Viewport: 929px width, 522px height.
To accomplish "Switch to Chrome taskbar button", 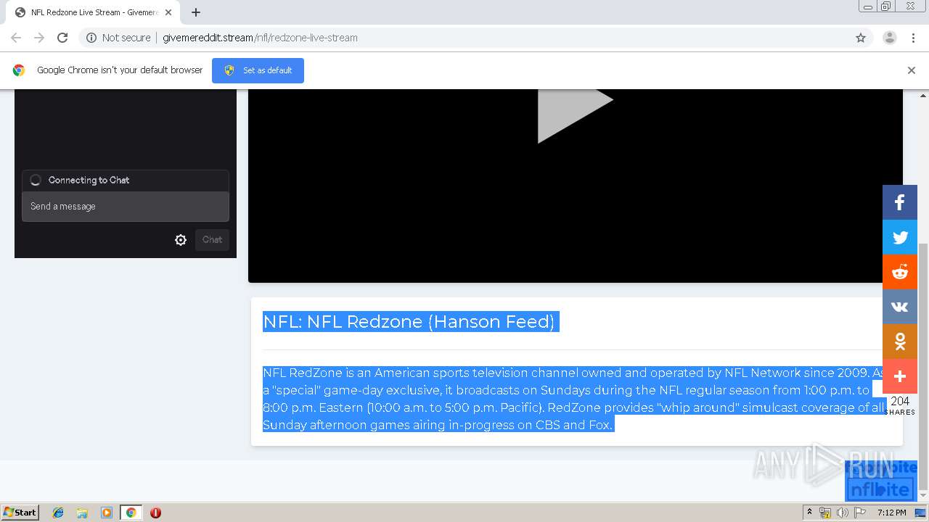I will pyautogui.click(x=131, y=513).
